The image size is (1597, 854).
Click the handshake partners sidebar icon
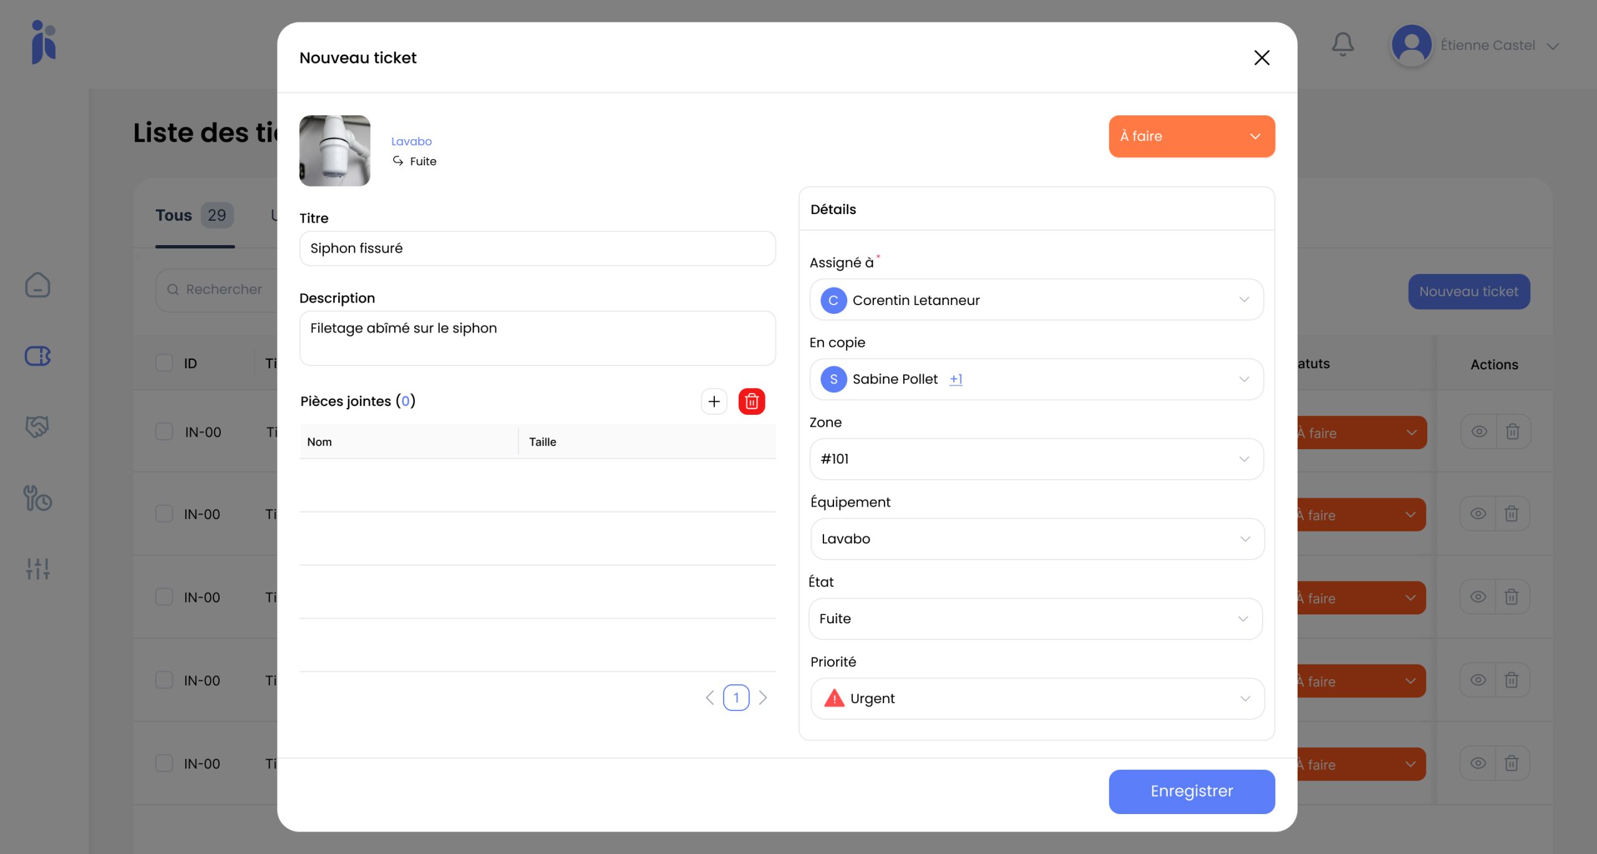(x=37, y=427)
